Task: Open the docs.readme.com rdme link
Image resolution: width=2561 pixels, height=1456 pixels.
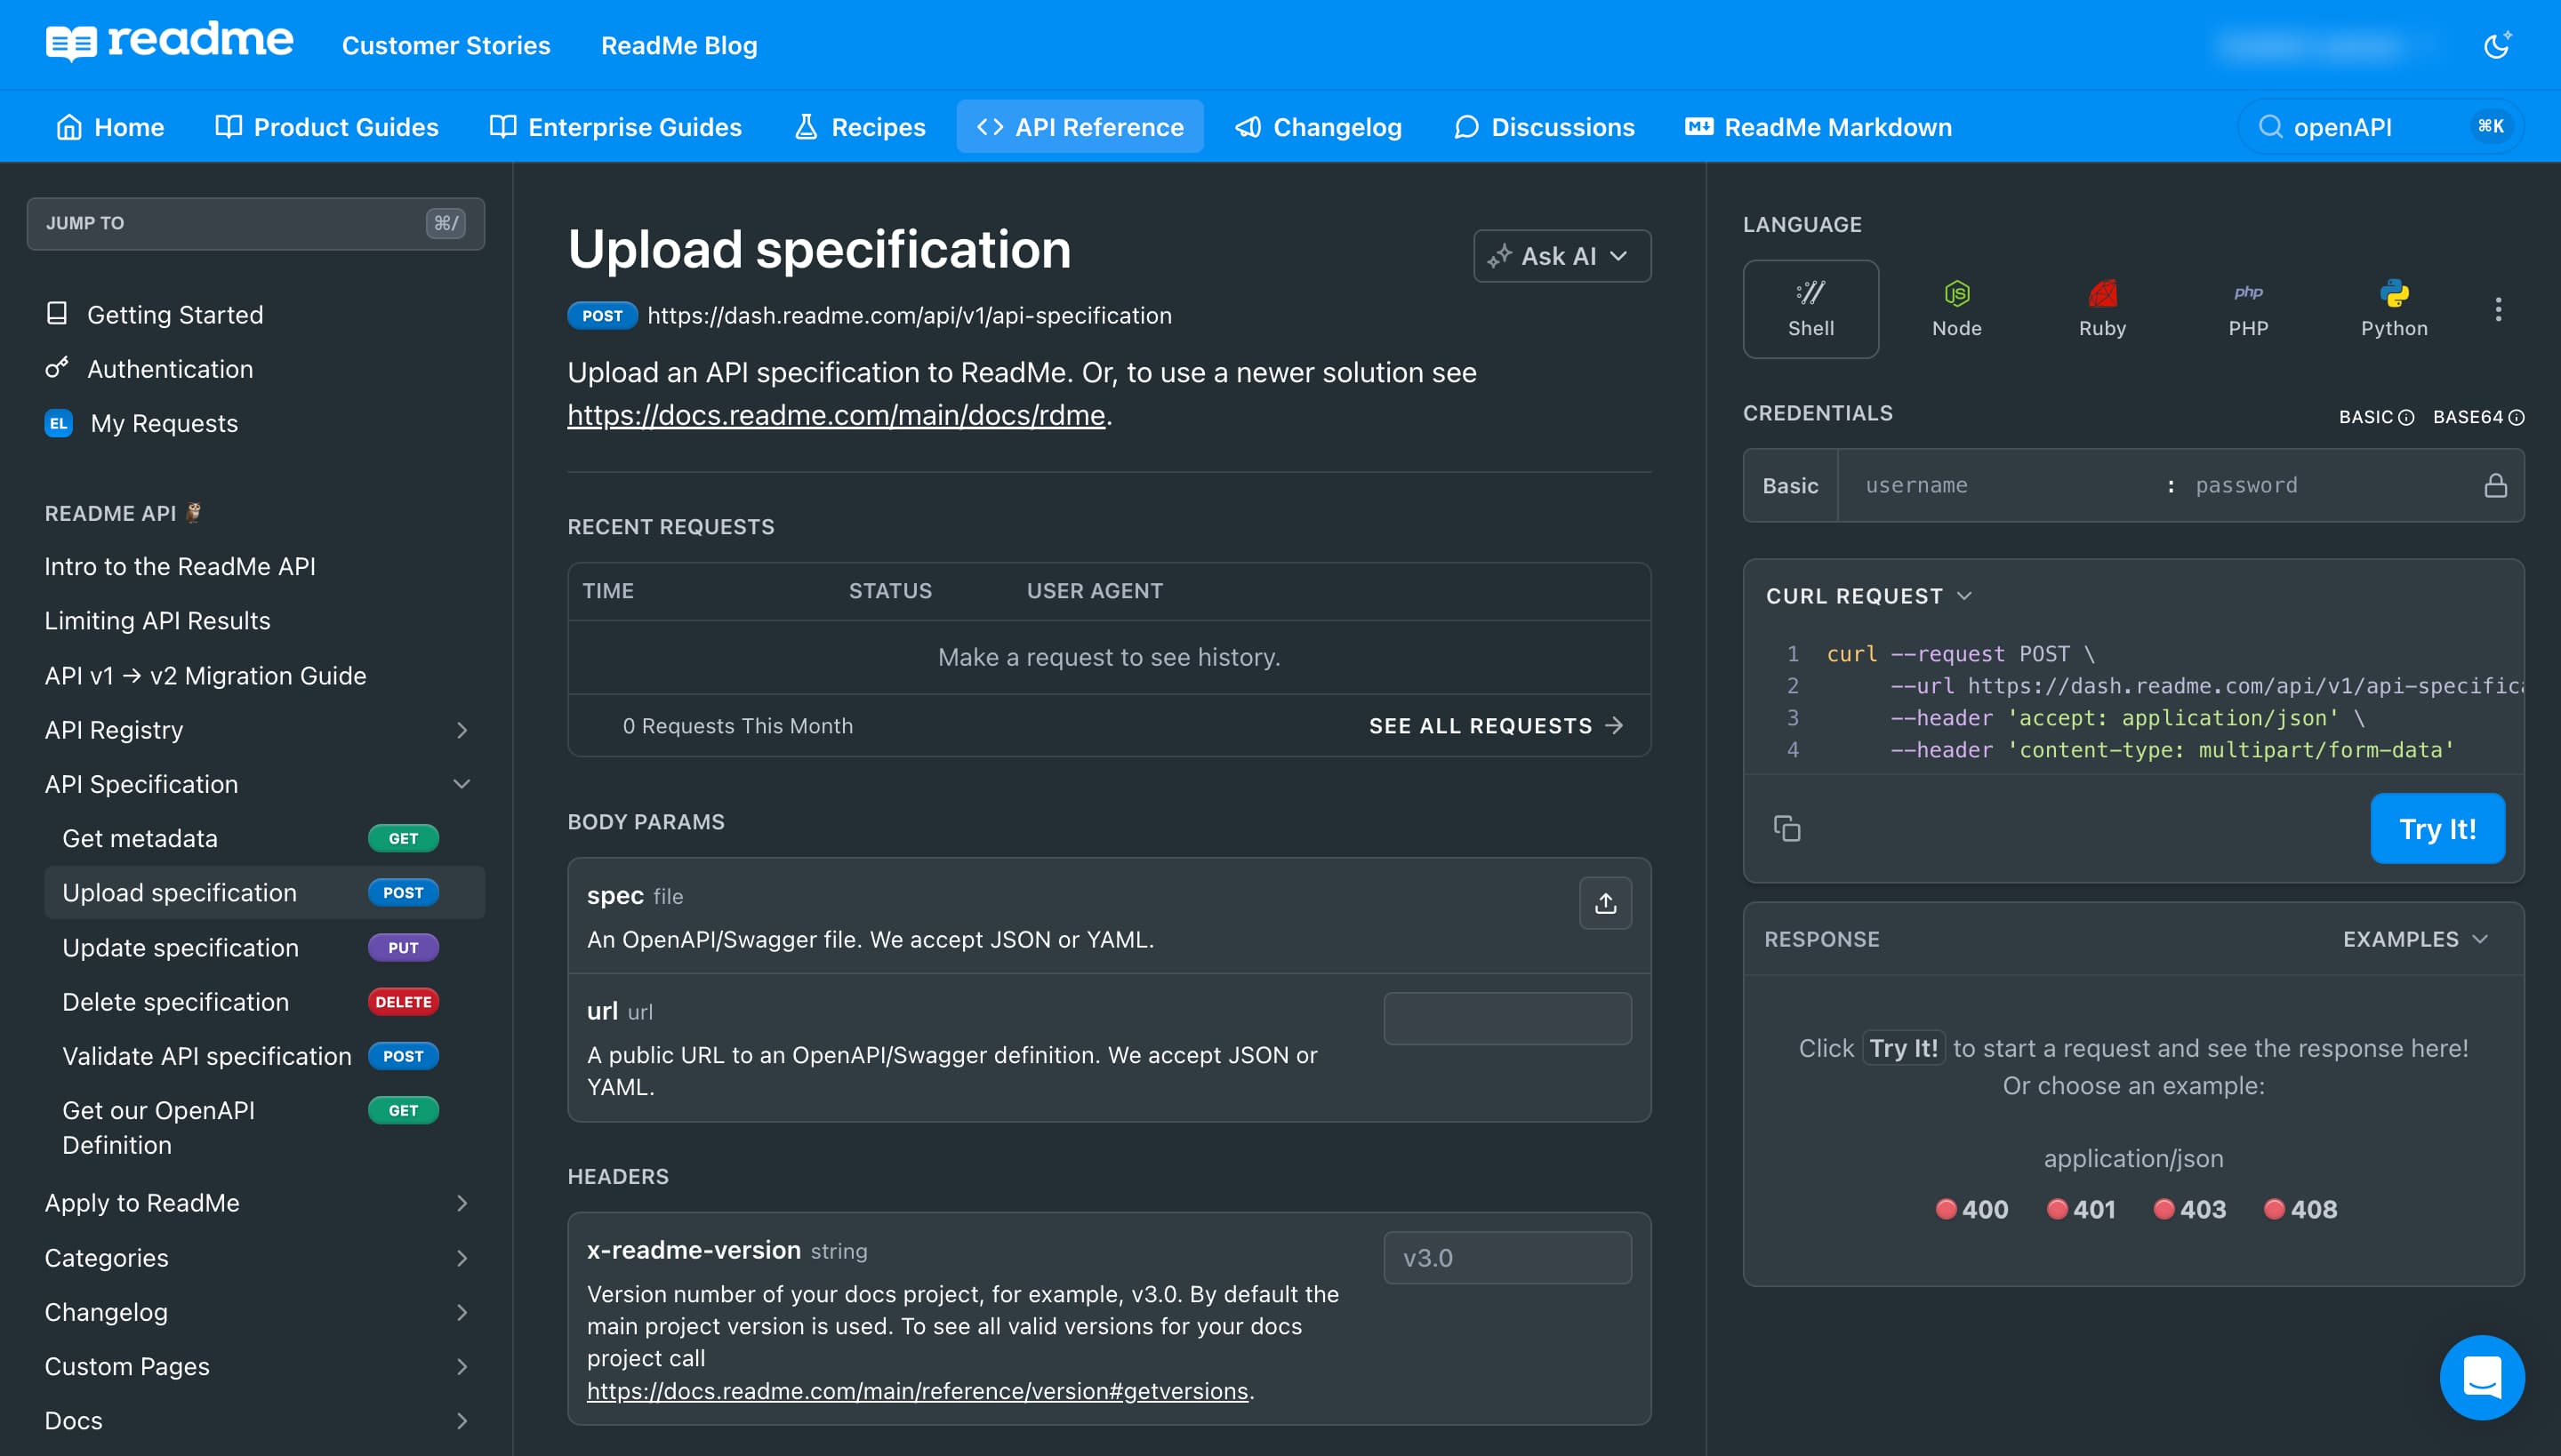Action: coord(835,415)
